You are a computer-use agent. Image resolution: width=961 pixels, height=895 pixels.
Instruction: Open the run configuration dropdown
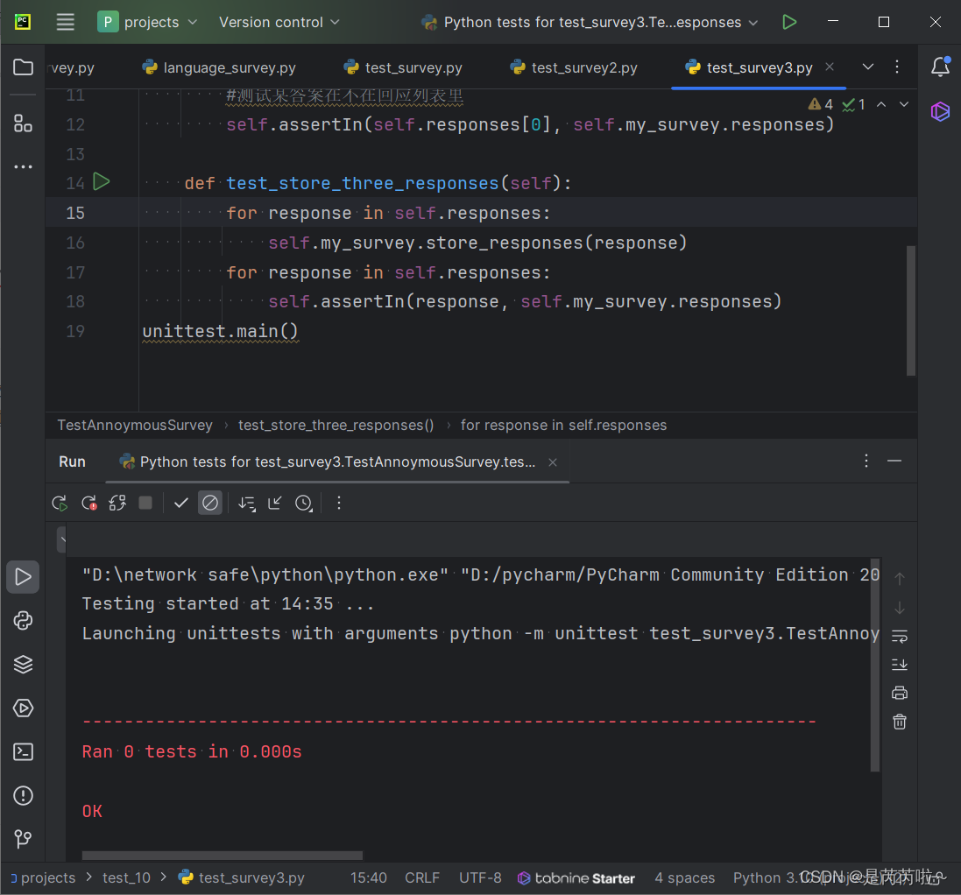pos(591,22)
